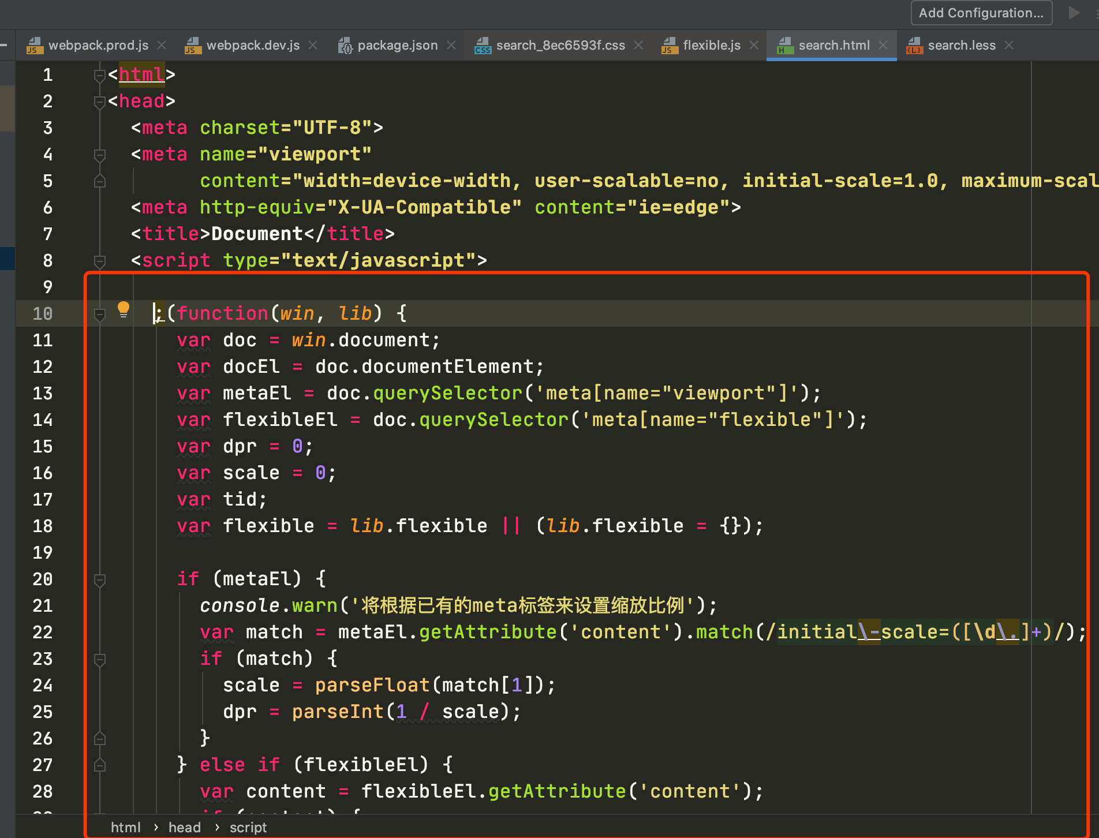Click html in the breadcrumb bar

[126, 827]
